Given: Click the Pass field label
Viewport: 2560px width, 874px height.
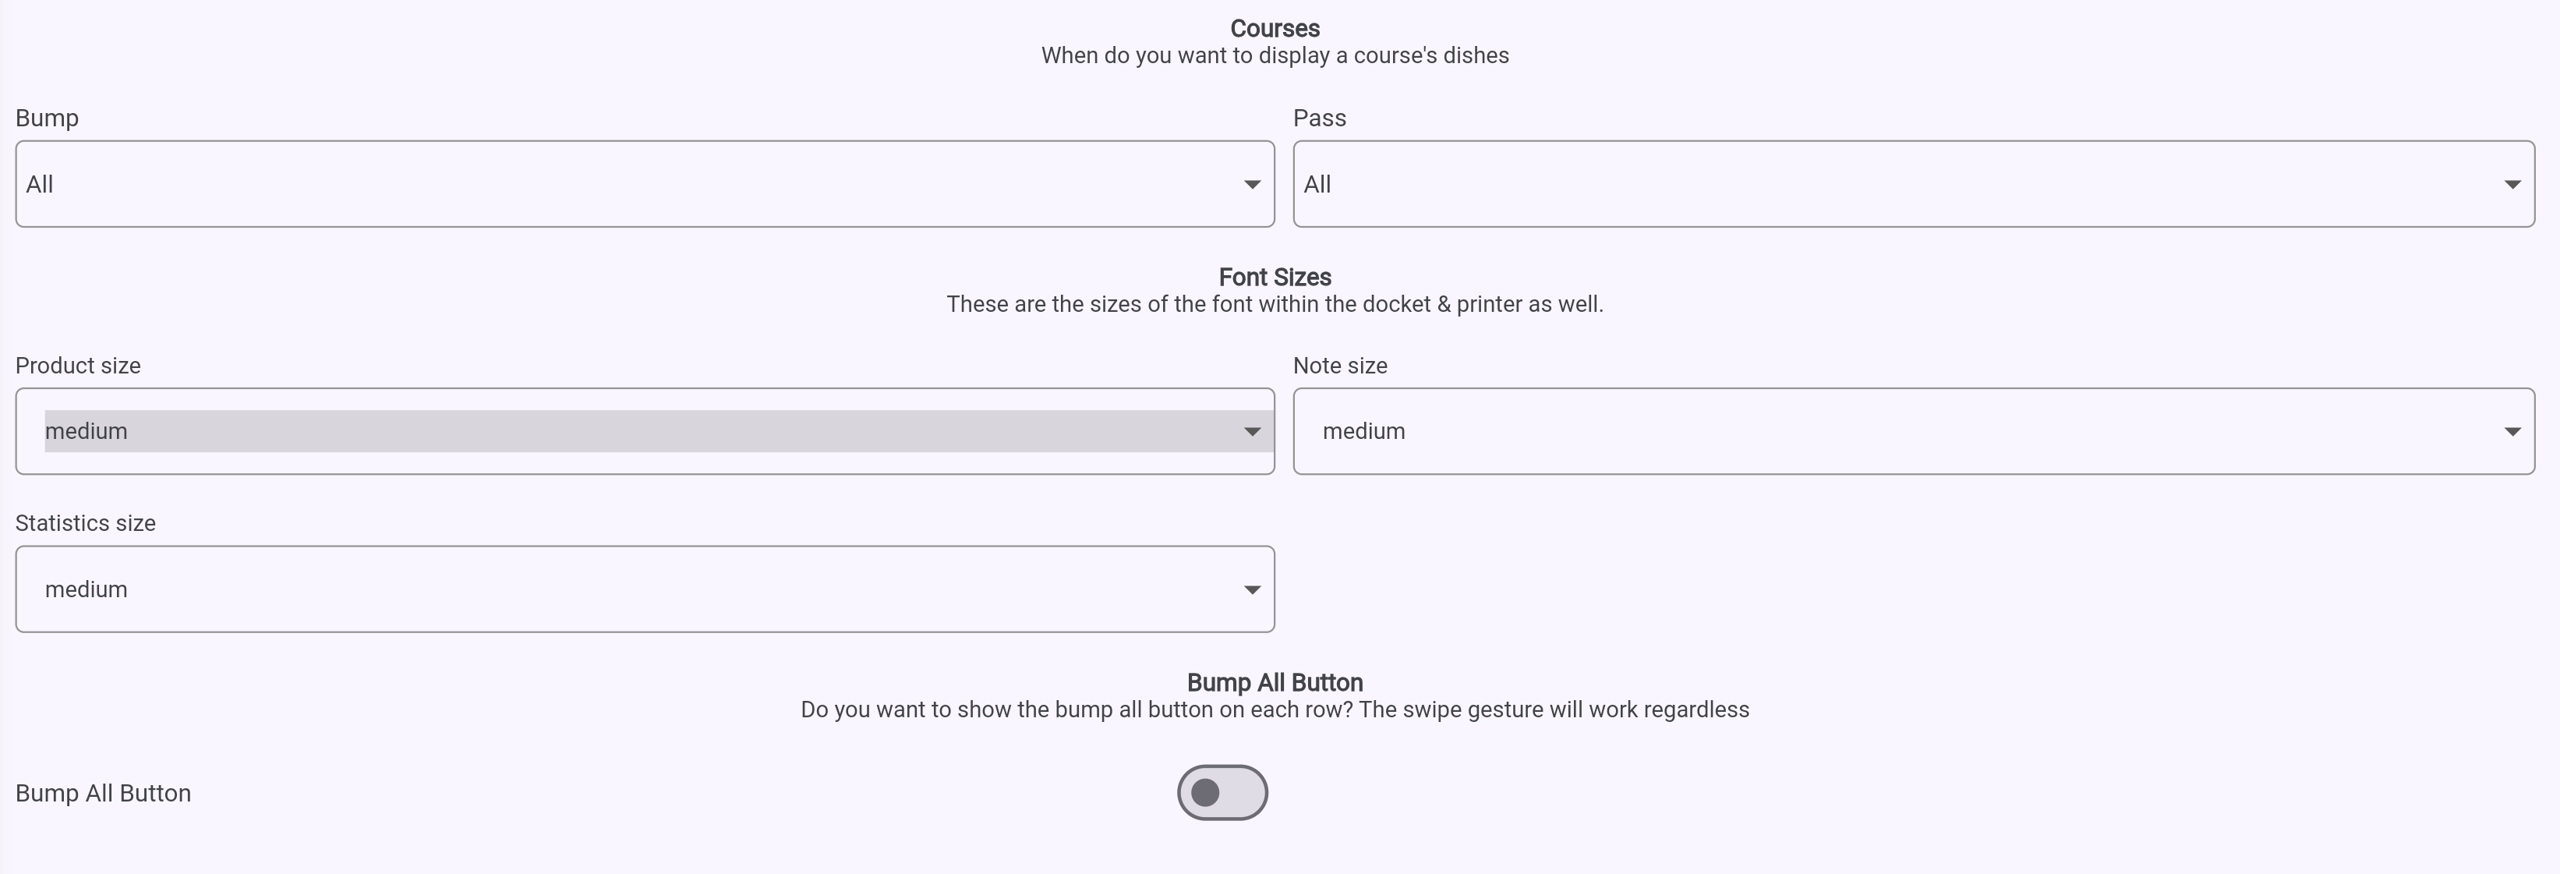Looking at the screenshot, I should [x=1319, y=119].
